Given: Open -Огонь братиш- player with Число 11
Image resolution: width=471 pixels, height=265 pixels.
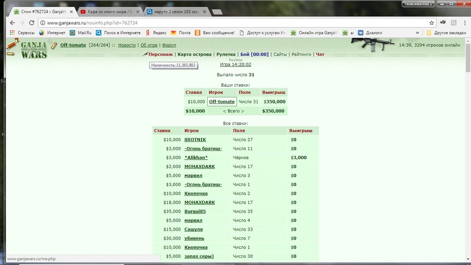Looking at the screenshot, I should [203, 149].
